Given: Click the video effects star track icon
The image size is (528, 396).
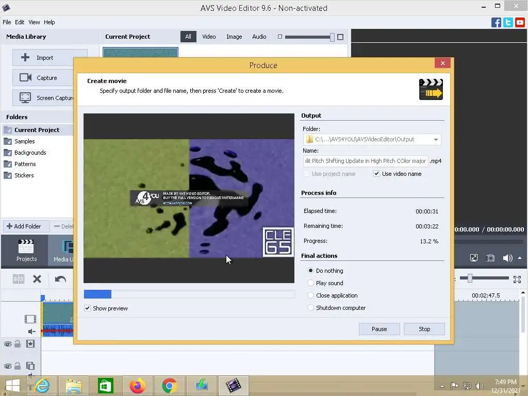Looking at the screenshot, I should coord(30,344).
